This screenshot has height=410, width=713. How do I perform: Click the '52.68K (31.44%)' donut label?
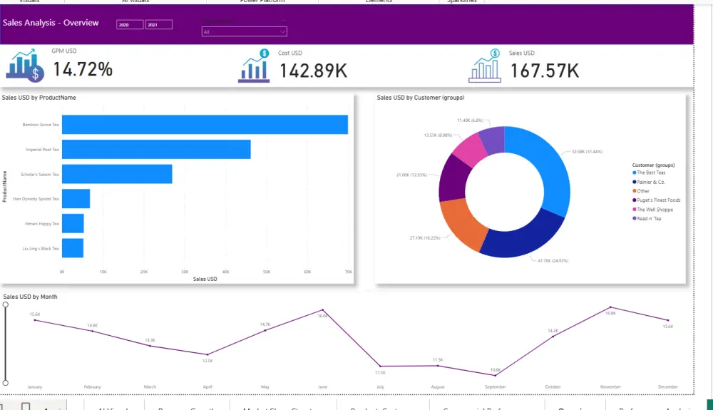pos(587,152)
